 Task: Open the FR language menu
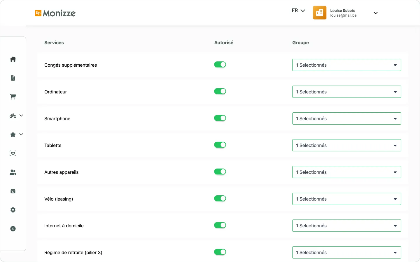tap(298, 10)
